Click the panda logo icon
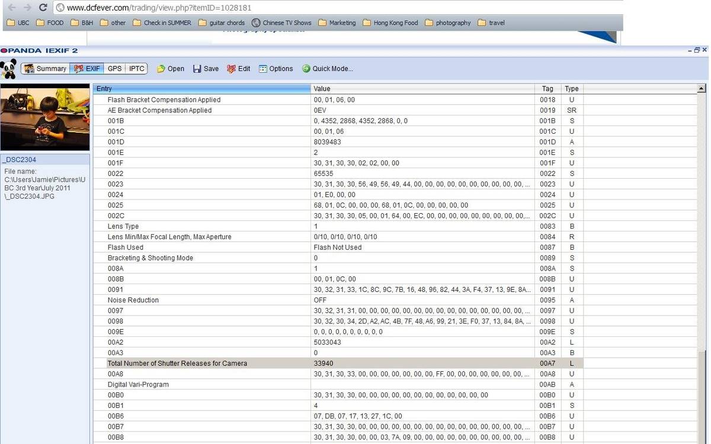 [x=8, y=69]
